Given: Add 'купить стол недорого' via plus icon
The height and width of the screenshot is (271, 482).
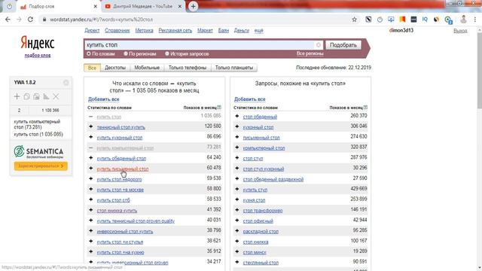Looking at the screenshot, I should 90,179.
